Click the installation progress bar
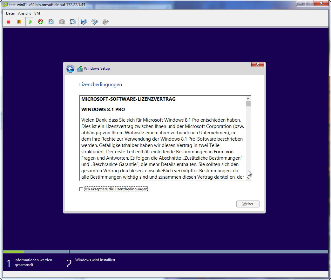The height and width of the screenshot is (280, 331). click(165, 251)
